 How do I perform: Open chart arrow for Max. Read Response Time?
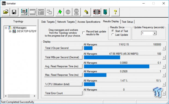164,75
